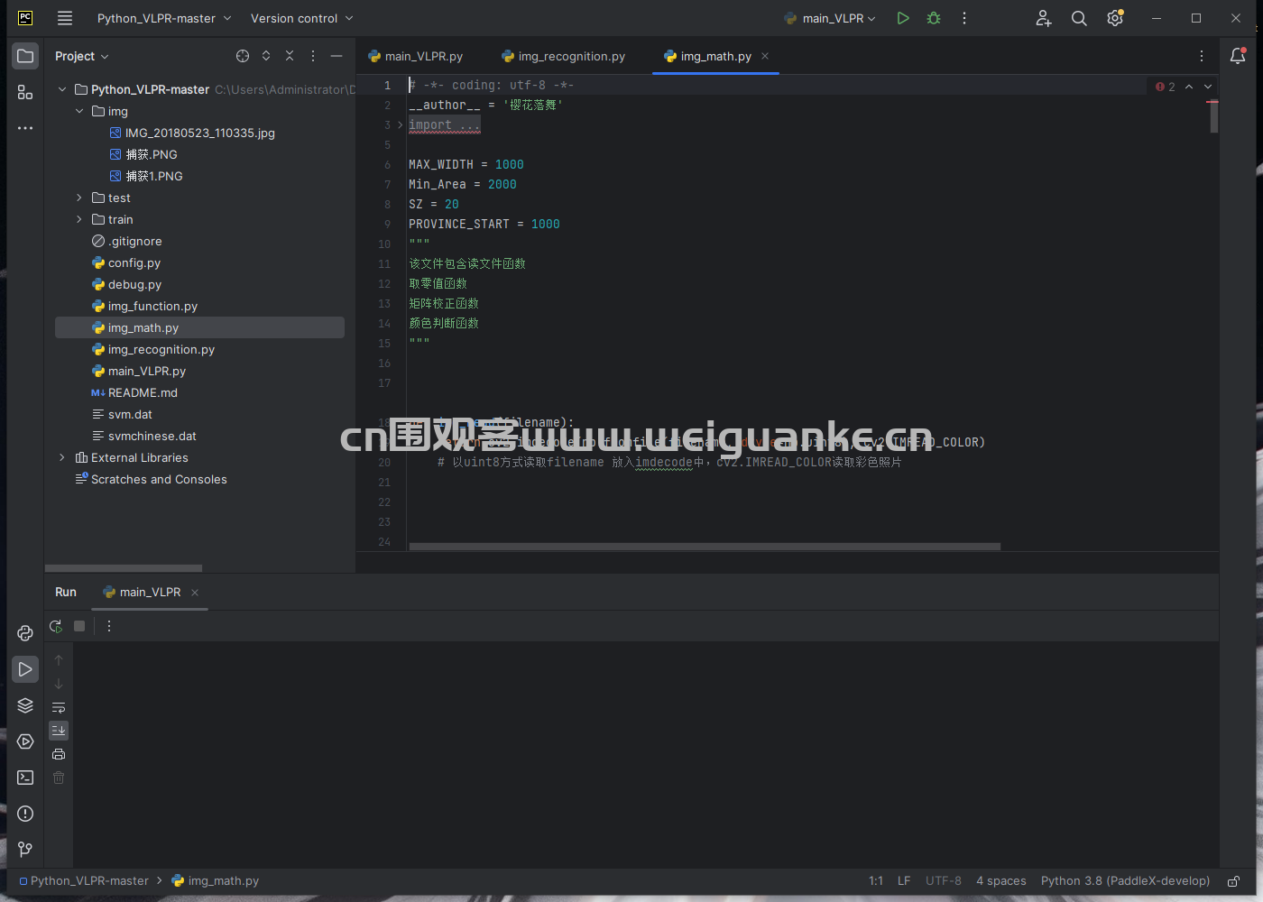Expand the train folder
This screenshot has height=902, width=1263.
[x=79, y=219]
